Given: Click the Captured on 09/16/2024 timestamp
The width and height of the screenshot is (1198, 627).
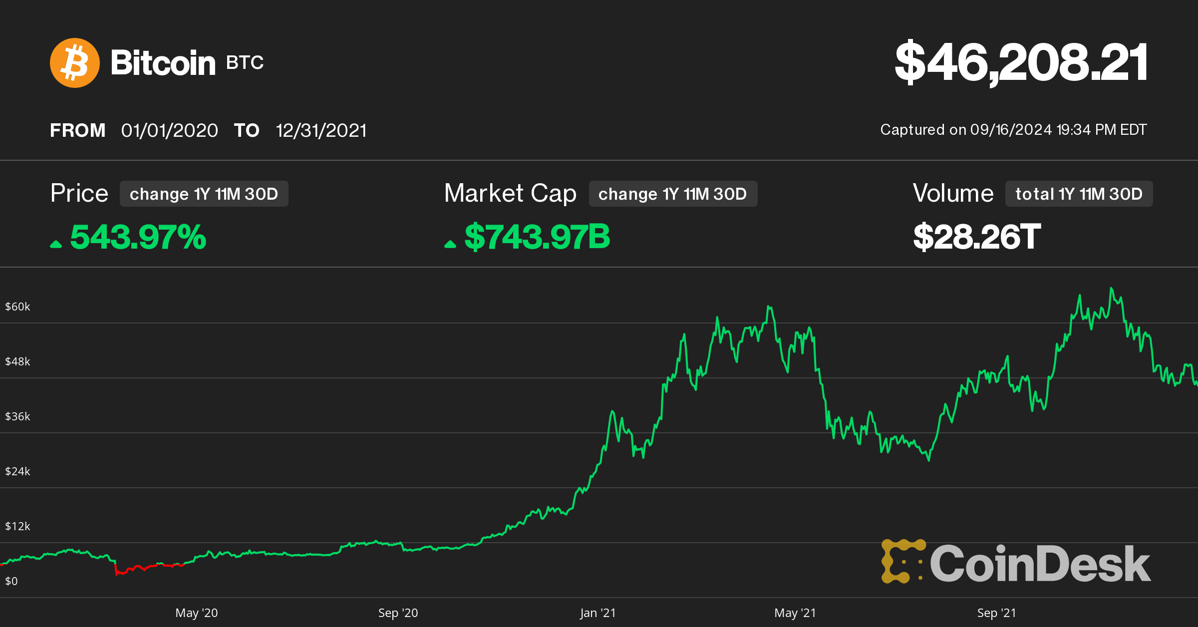Looking at the screenshot, I should (x=1013, y=130).
